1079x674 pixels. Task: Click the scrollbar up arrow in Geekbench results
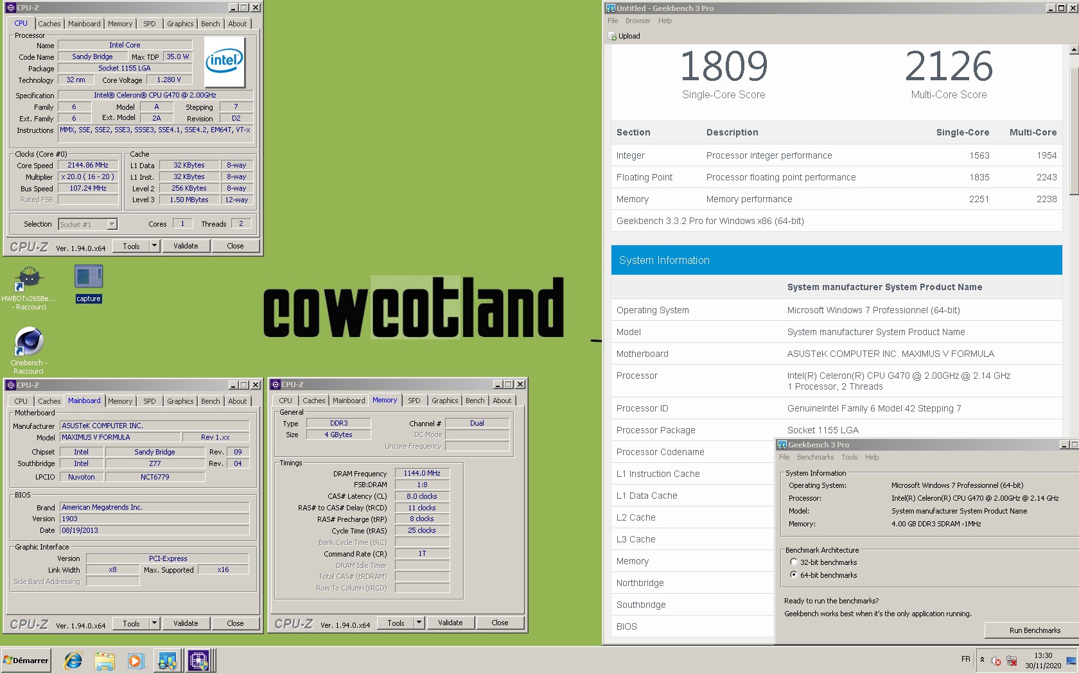[1074, 49]
